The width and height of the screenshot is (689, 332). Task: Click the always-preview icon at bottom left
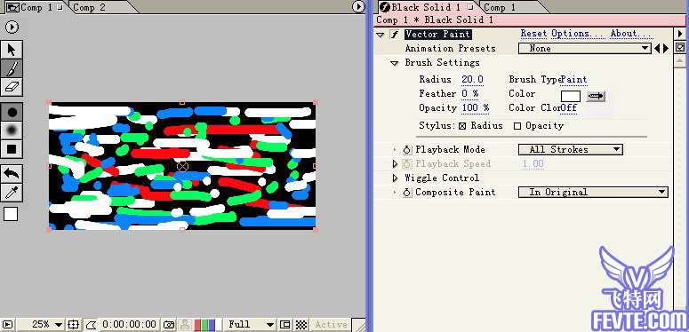8,325
